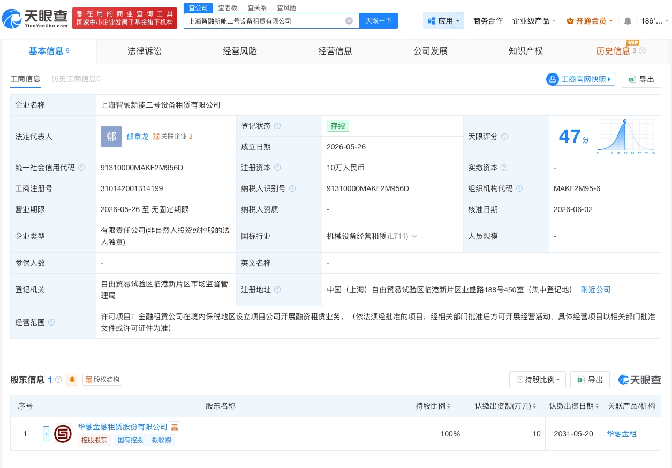Select the 查老板 search tab
The width and height of the screenshot is (672, 468).
tap(228, 8)
